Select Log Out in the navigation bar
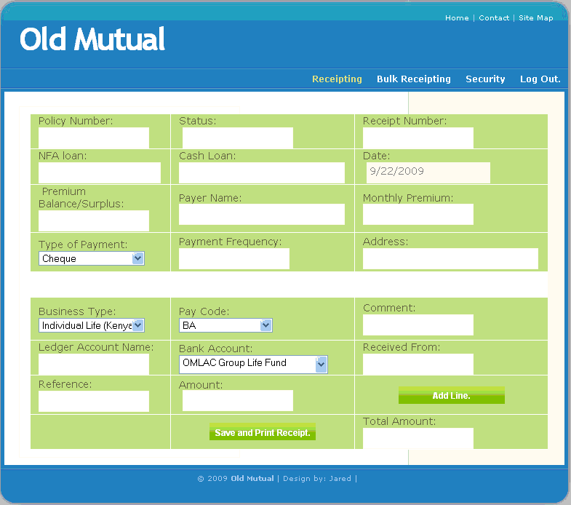Screen dimensions: 571x505 [540, 79]
